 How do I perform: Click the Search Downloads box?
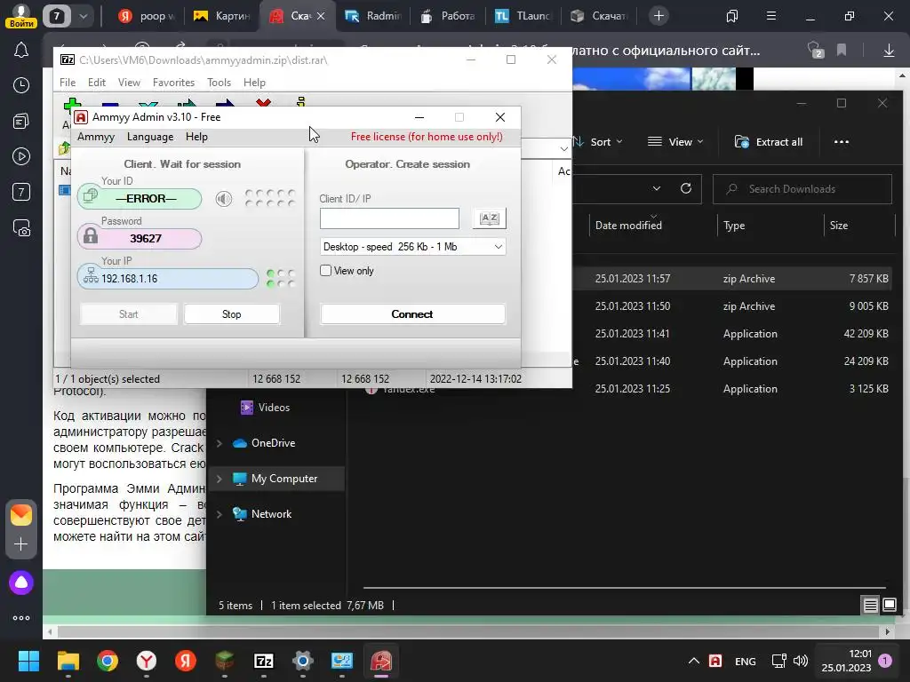(x=802, y=189)
